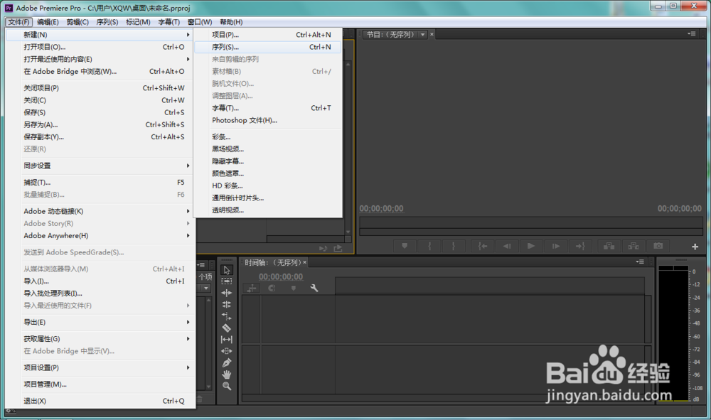The image size is (711, 420).
Task: Choose 项目(P)... in the new submenu
Action: [x=267, y=34]
